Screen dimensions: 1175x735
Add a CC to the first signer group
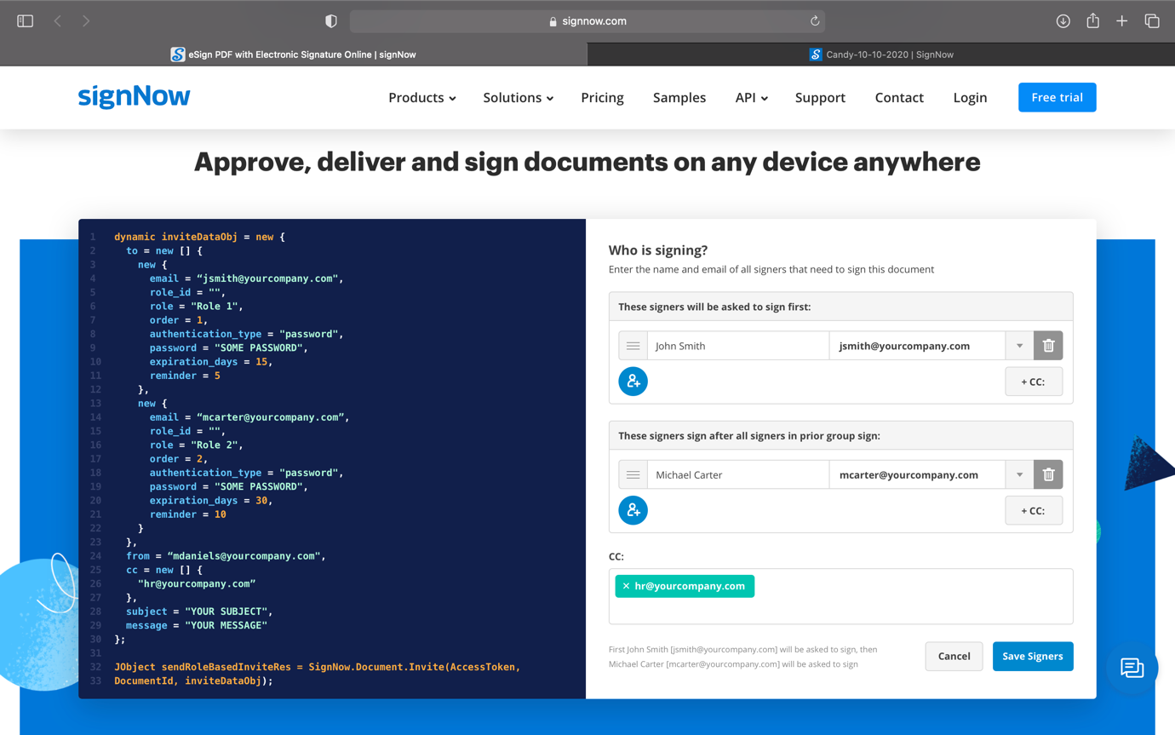pyautogui.click(x=1034, y=382)
